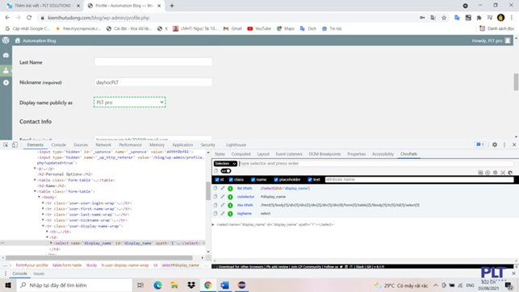This screenshot has width=519, height=292.
Task: Uncheck the id attribute checkbox
Action: pyautogui.click(x=217, y=180)
